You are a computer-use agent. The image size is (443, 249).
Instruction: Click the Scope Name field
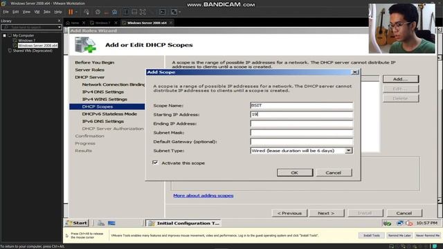pos(302,106)
